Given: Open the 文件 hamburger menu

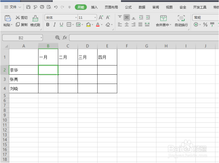Looking at the screenshot, I should click(x=6, y=7).
